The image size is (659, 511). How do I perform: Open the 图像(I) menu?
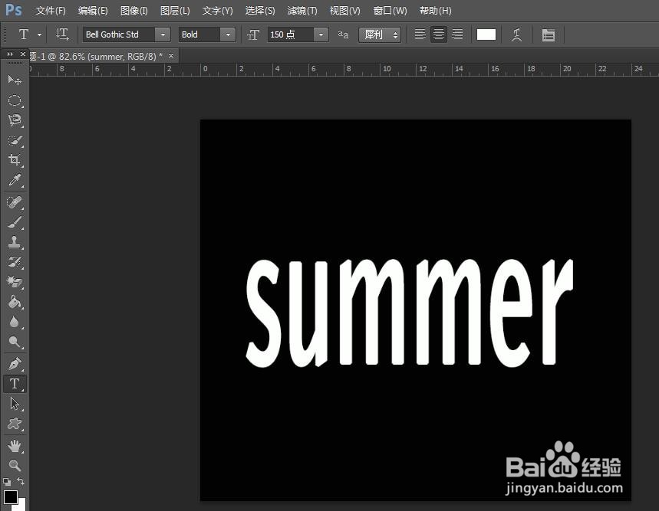coord(133,11)
